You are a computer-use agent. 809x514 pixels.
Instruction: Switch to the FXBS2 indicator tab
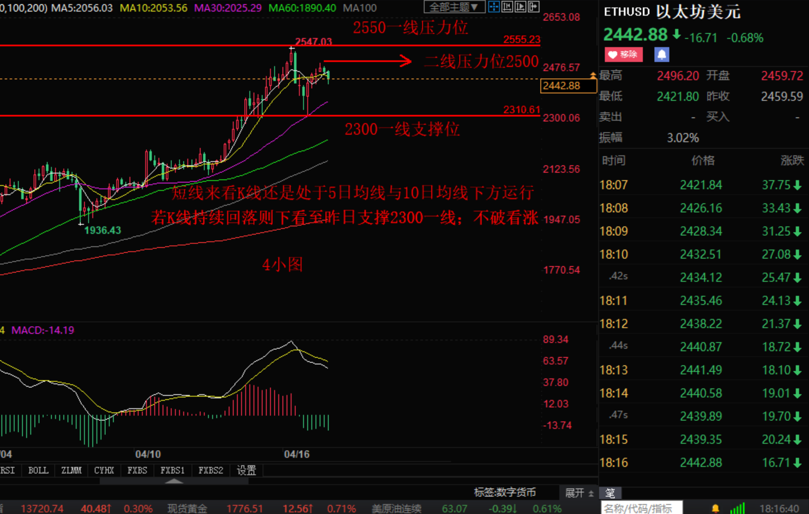tap(211, 470)
